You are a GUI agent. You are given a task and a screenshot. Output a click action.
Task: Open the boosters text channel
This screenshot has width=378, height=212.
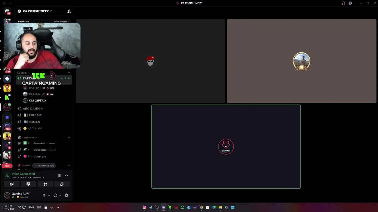point(44,156)
